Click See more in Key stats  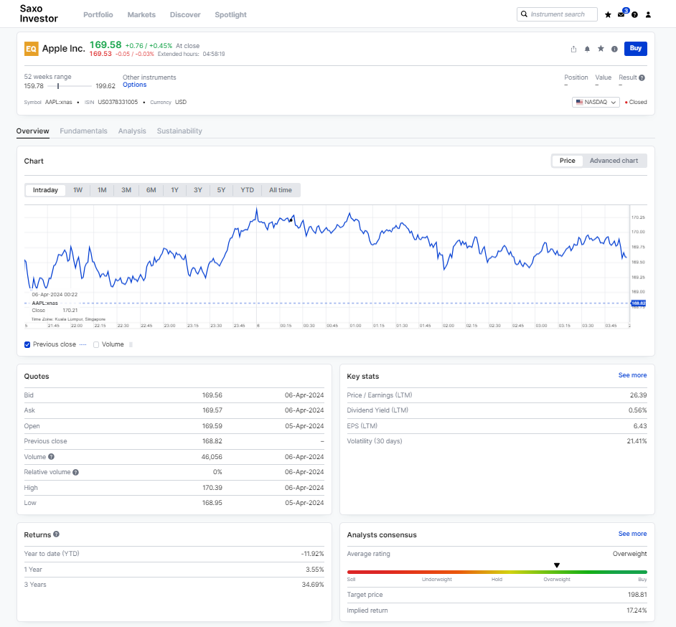click(632, 375)
